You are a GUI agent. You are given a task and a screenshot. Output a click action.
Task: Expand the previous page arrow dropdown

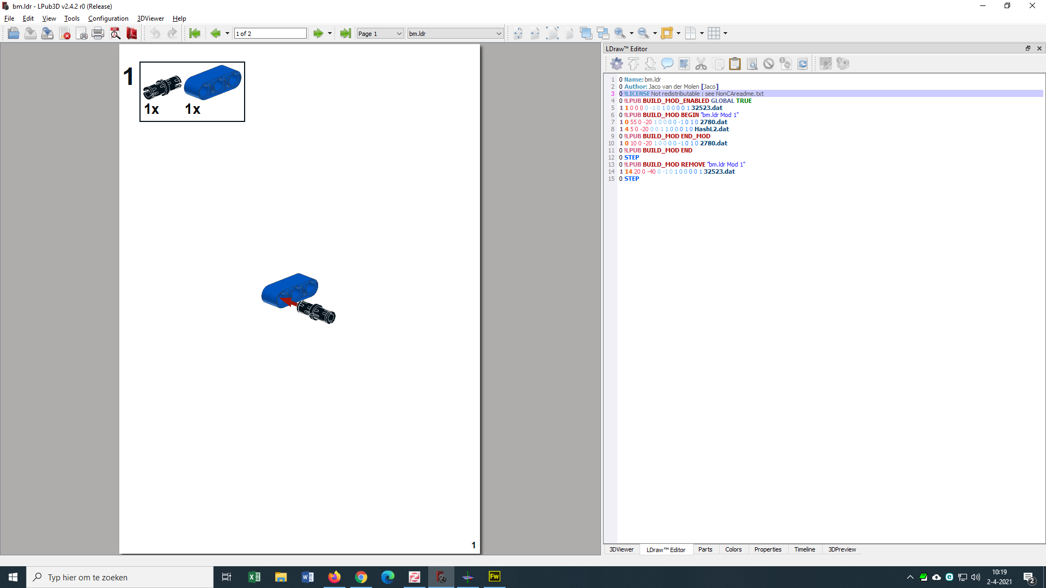tap(227, 33)
